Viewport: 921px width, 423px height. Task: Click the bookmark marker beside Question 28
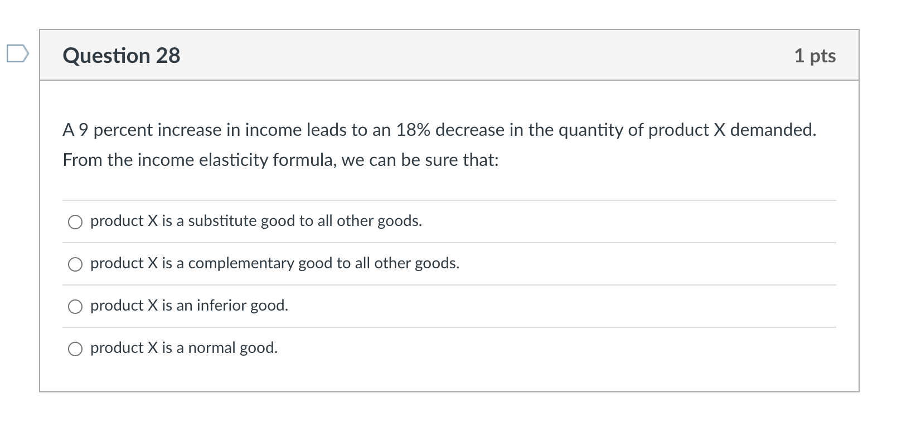[18, 54]
